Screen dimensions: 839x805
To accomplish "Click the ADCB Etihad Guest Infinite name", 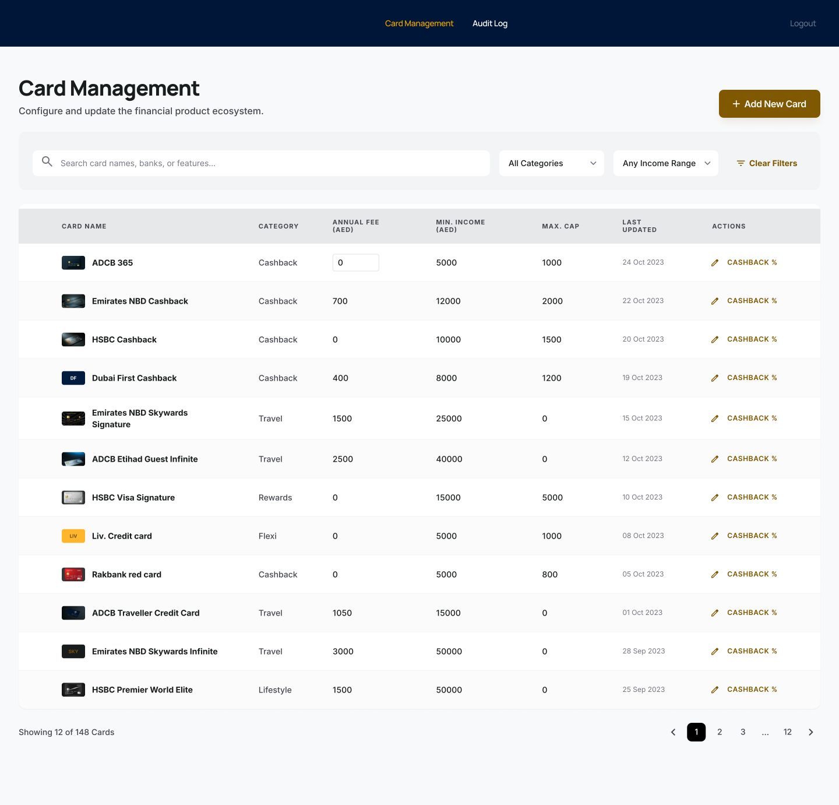I will (x=145, y=459).
